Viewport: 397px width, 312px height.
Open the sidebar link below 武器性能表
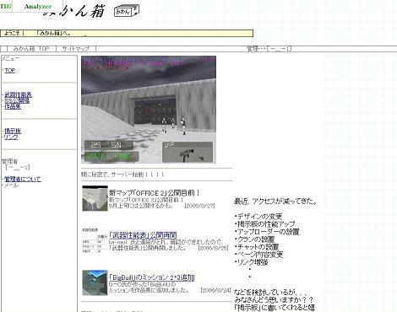point(17,100)
